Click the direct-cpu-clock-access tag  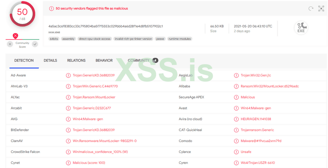click(95, 39)
